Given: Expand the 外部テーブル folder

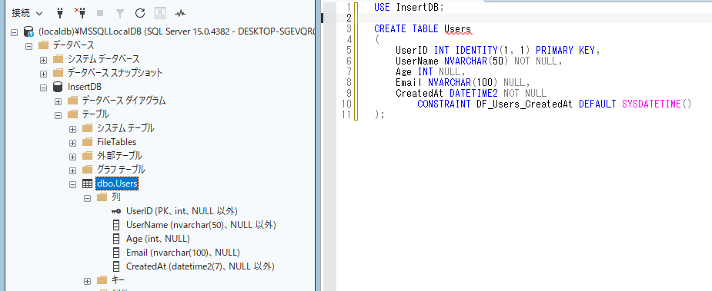Looking at the screenshot, I should pyautogui.click(x=72, y=157).
